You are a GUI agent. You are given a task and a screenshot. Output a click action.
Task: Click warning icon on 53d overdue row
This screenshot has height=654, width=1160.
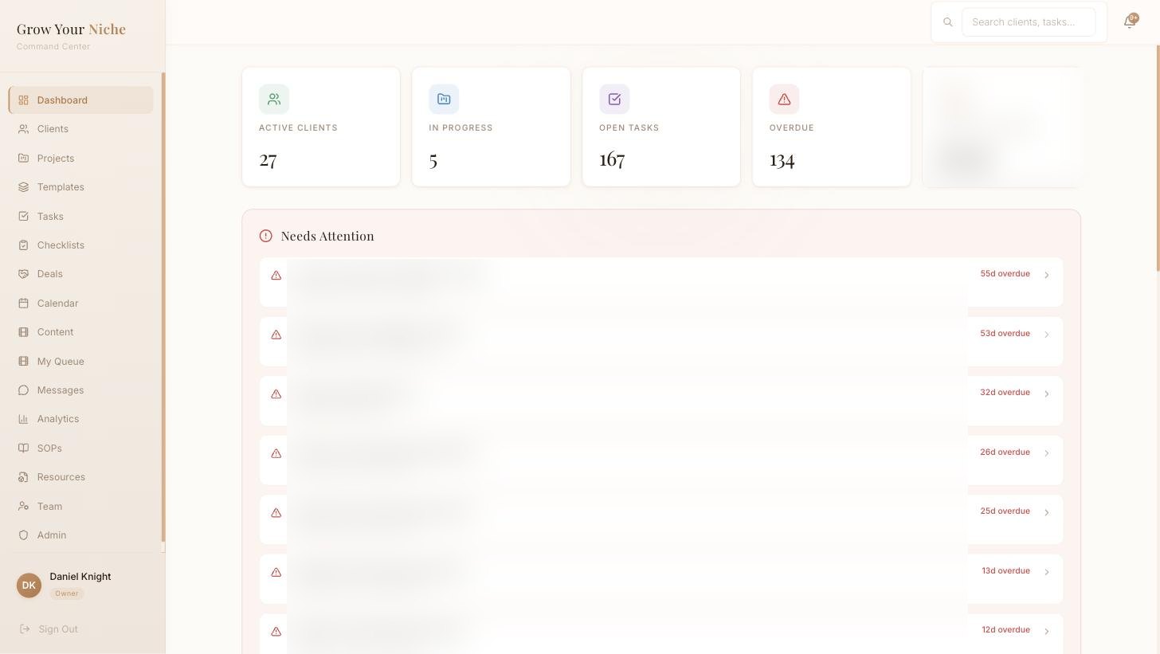tap(276, 335)
